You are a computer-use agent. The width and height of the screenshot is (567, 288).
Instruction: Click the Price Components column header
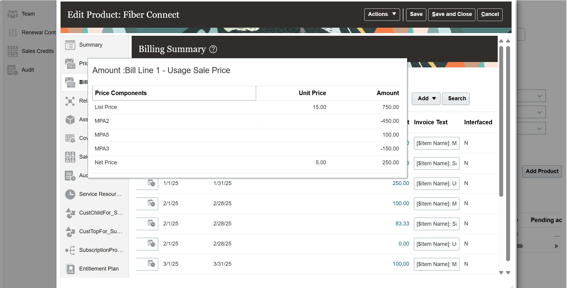pos(174,93)
